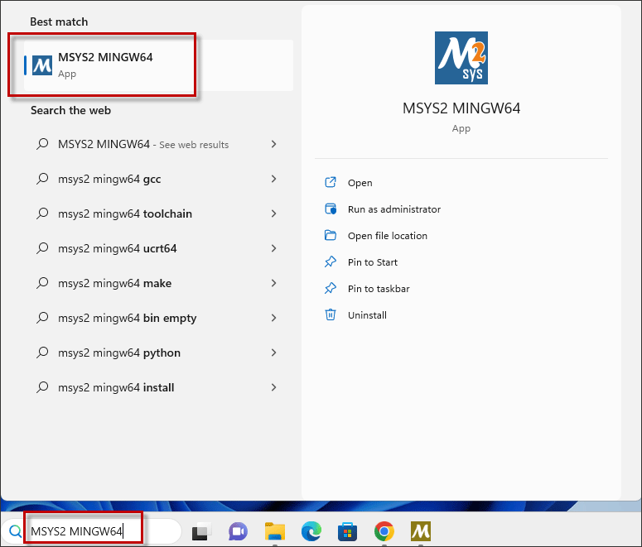This screenshot has height=547, width=642.
Task: Expand the msys2 mingw64 ucrt64 chevron
Action: click(x=274, y=248)
